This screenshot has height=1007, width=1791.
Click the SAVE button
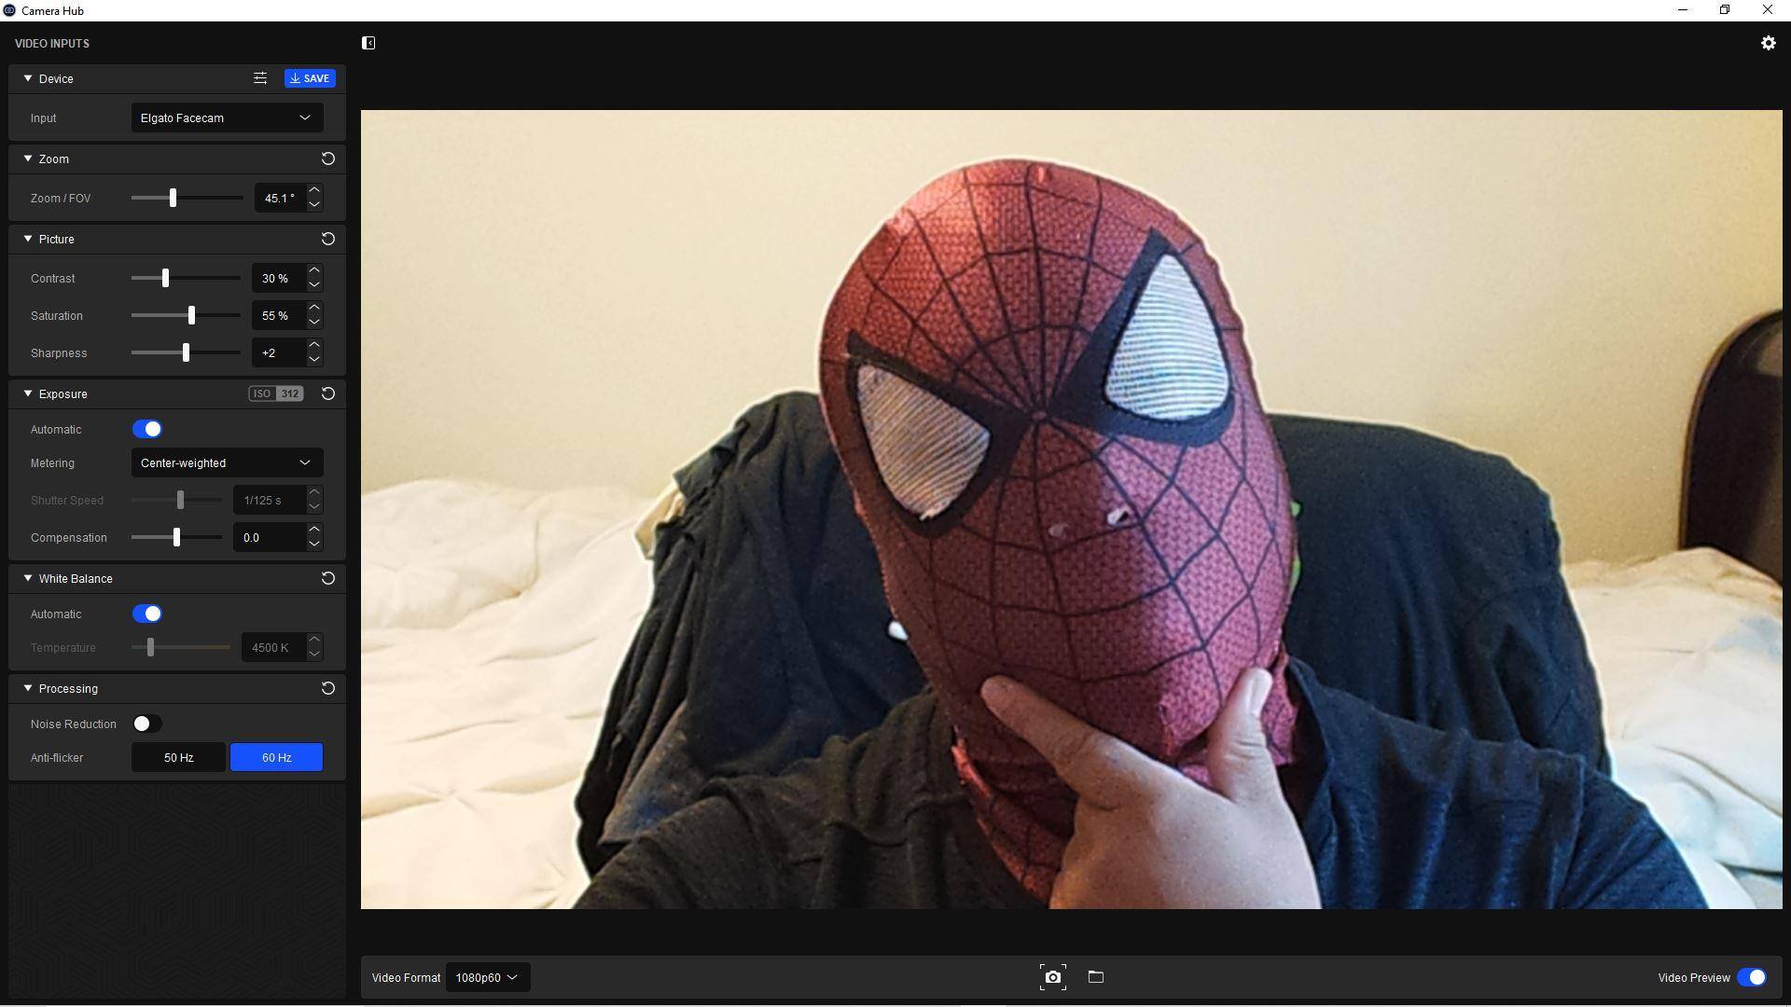pyautogui.click(x=310, y=78)
